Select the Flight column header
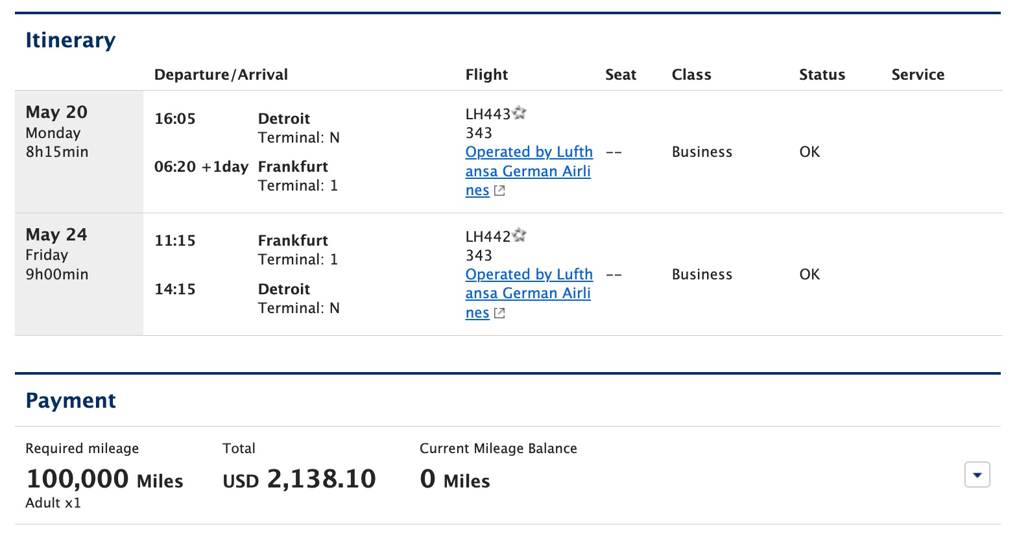The width and height of the screenshot is (1017, 551). point(486,74)
